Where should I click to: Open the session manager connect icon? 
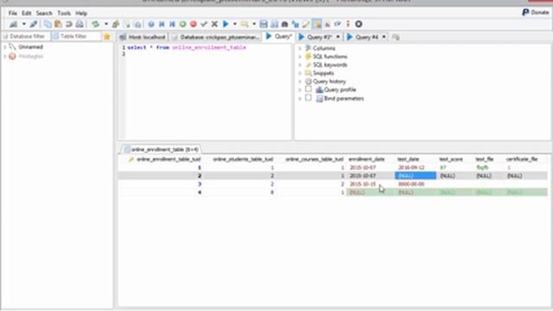14,24
